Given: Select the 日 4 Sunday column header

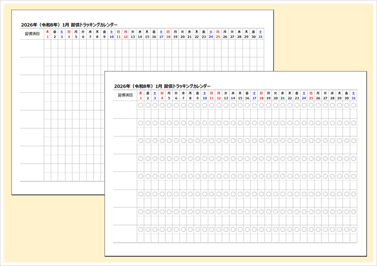Looking at the screenshot, I should (x=161, y=95).
